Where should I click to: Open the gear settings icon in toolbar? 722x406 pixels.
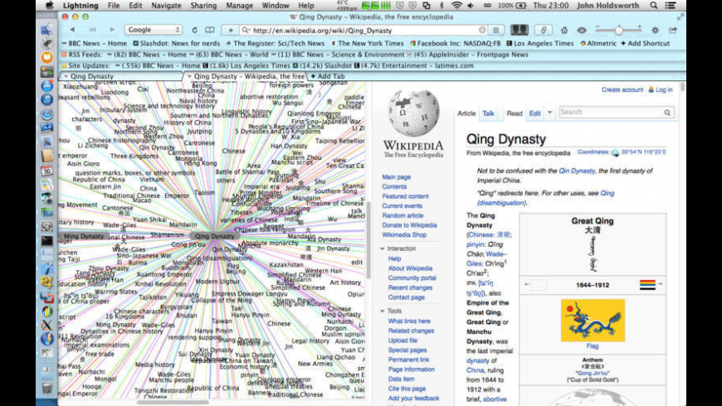pos(655,30)
